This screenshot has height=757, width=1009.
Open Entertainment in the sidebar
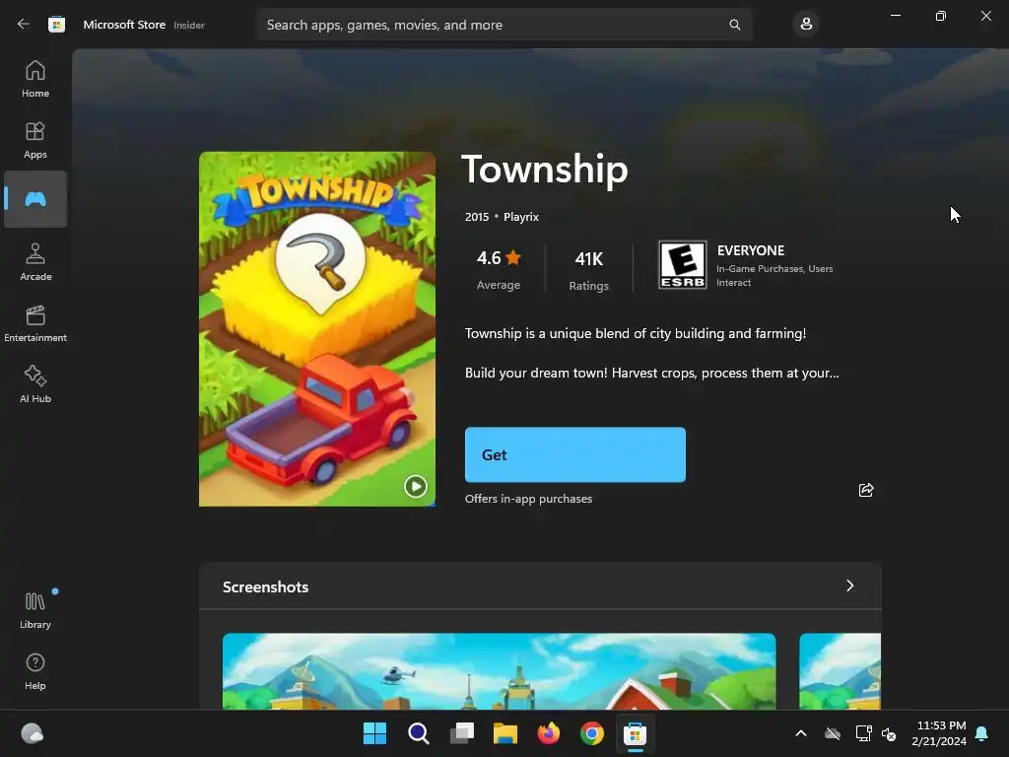pos(35,323)
